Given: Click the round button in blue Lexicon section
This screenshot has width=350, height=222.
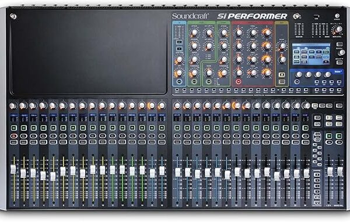Looking at the screenshot, I should (297, 82).
